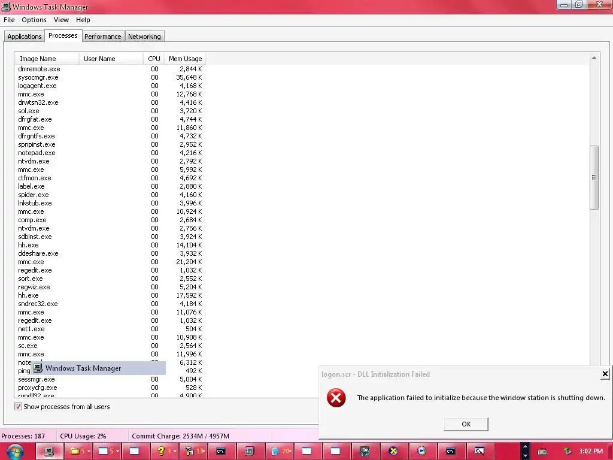This screenshot has width=613, height=460.
Task: Close the logon.scr DLL Initialization Failed dialog
Action: [605, 374]
